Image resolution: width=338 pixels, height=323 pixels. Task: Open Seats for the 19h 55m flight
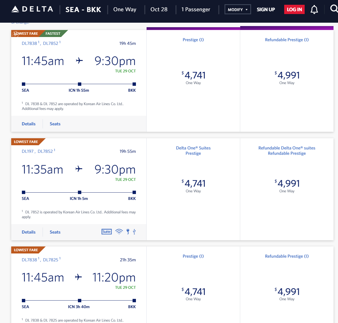(55, 232)
